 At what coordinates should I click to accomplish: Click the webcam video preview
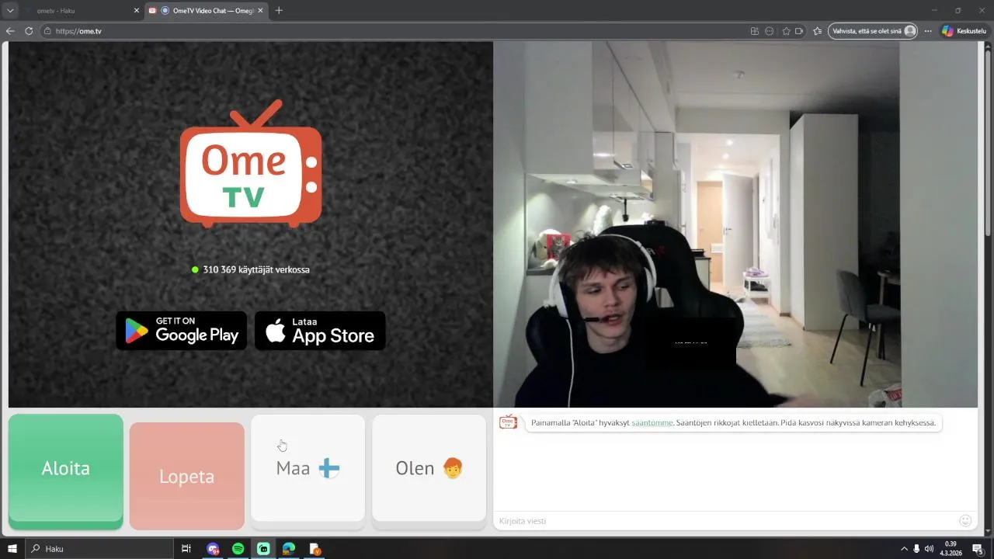point(735,224)
